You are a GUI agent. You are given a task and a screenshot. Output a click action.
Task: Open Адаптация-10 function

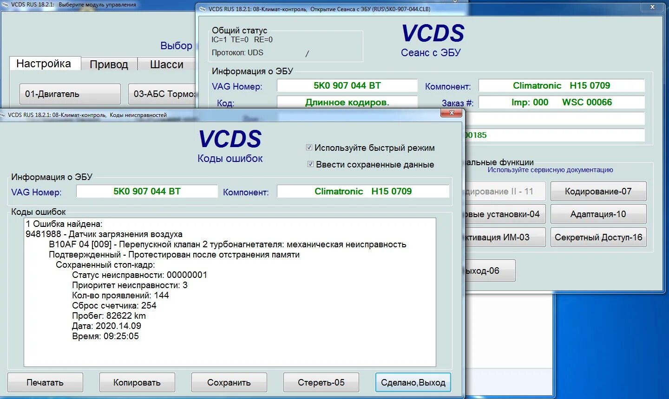598,214
